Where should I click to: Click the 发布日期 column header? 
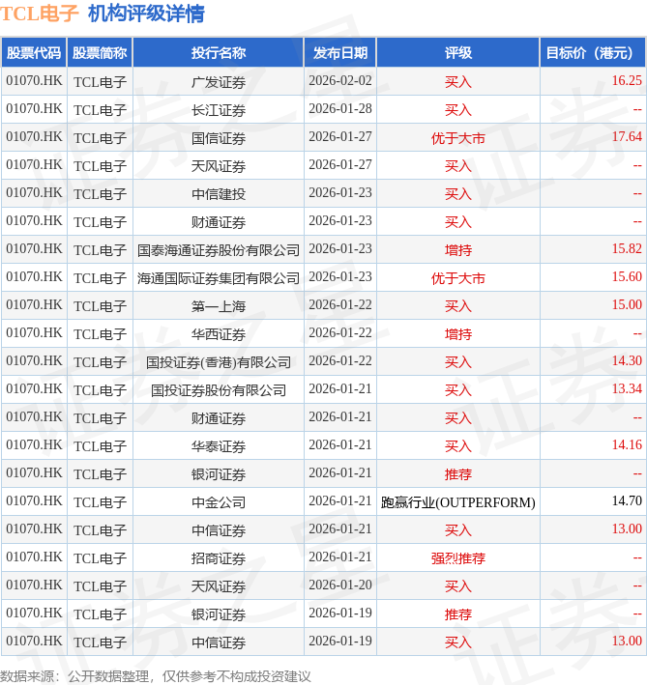click(340, 53)
